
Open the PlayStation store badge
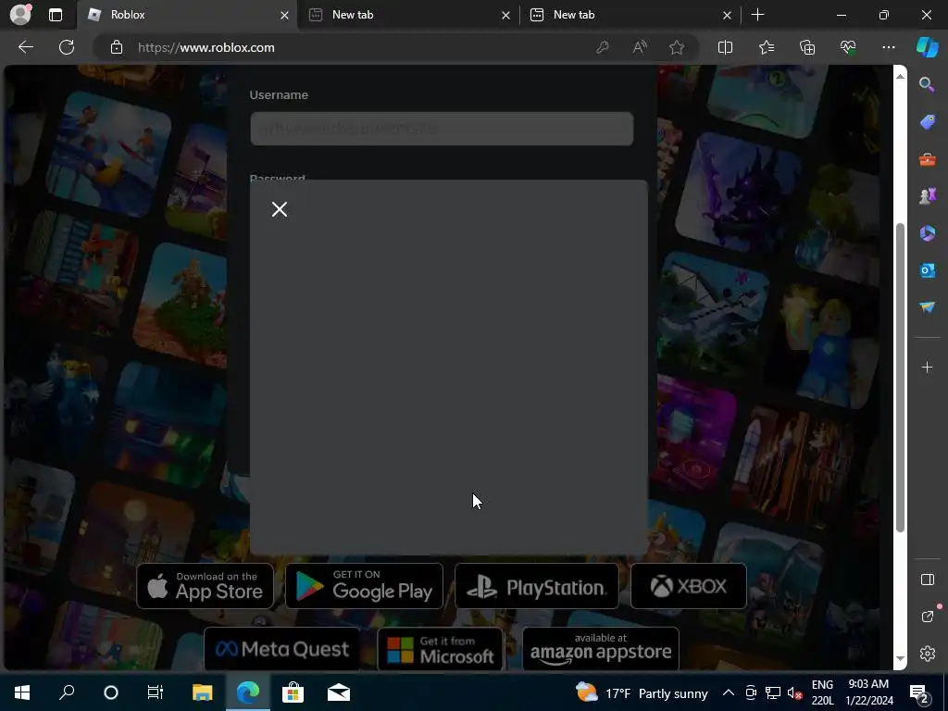click(x=536, y=586)
